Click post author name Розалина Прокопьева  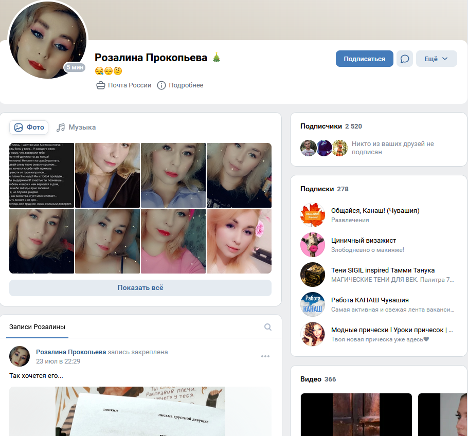(71, 352)
